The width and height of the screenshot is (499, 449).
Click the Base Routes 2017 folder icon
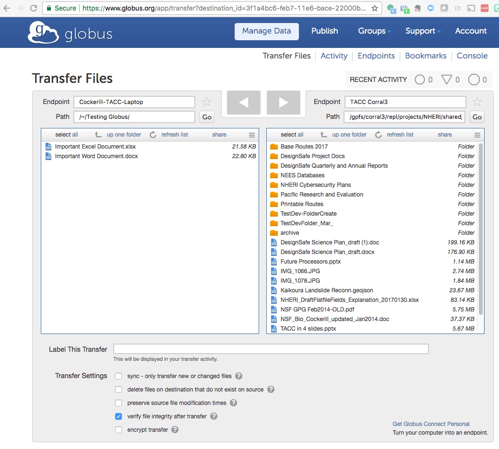click(x=273, y=147)
